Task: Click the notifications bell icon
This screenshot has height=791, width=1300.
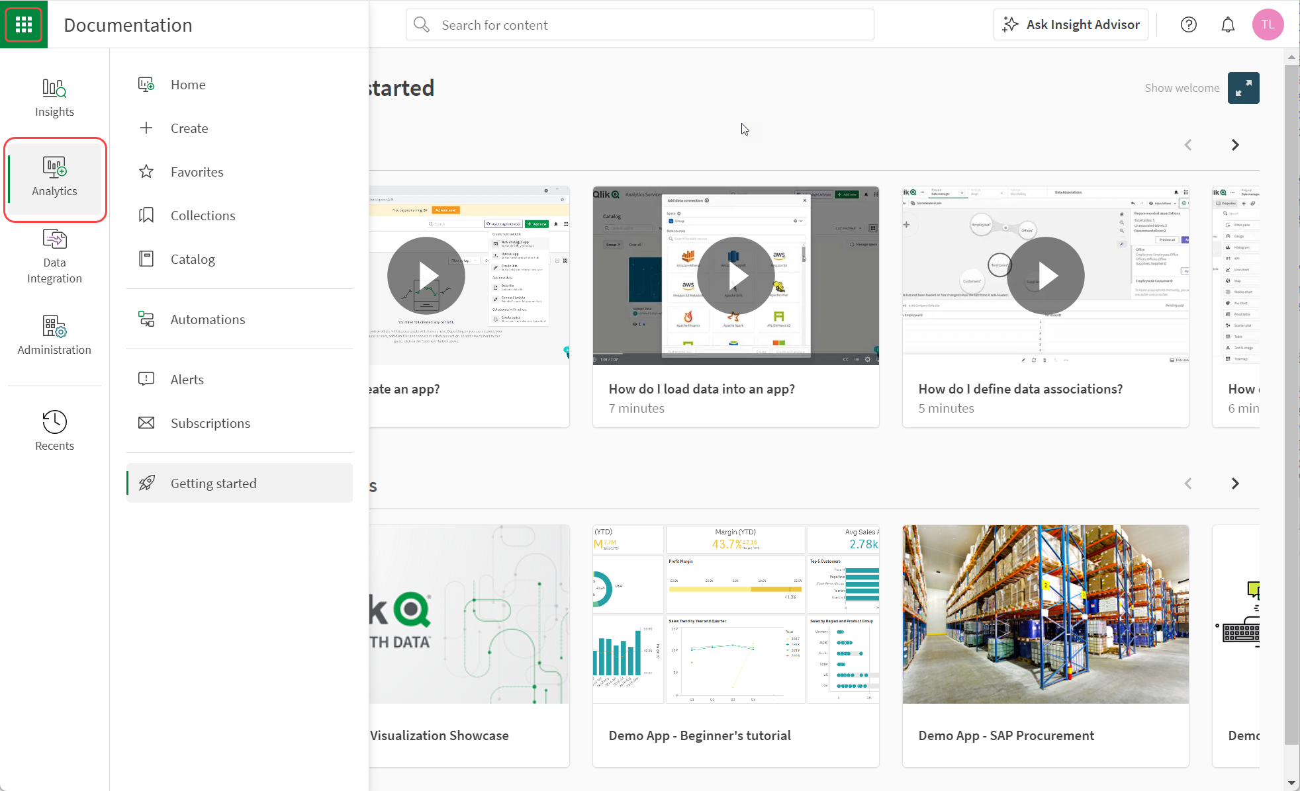Action: coord(1228,25)
